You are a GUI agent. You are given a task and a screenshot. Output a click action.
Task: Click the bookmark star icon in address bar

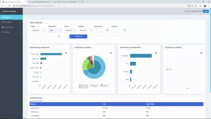click(x=196, y=6)
